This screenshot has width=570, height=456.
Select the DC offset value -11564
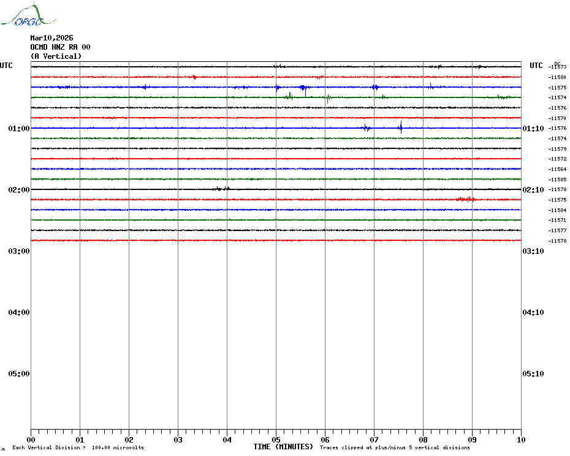[x=558, y=169]
